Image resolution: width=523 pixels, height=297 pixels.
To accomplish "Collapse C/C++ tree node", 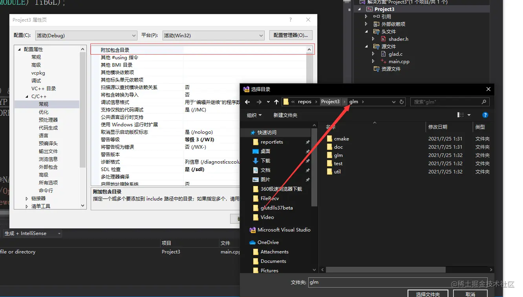I will click(27, 97).
